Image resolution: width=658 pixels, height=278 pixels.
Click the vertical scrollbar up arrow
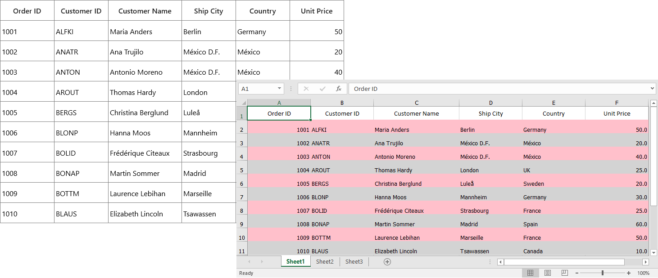(653, 103)
